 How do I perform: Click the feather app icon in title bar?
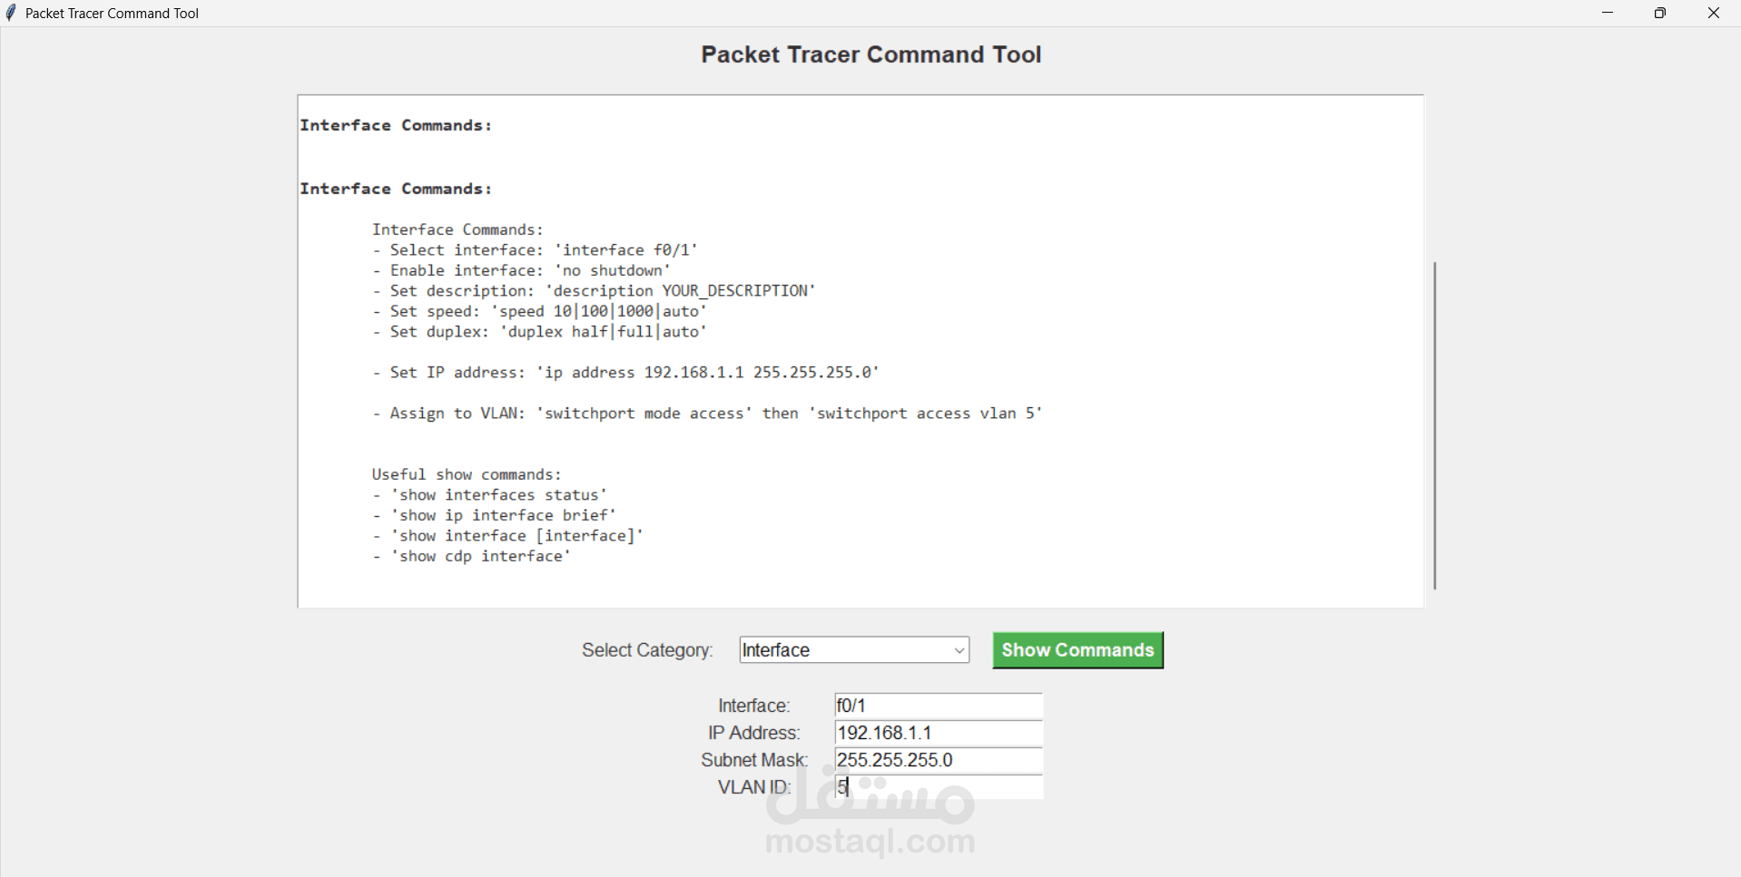(11, 13)
